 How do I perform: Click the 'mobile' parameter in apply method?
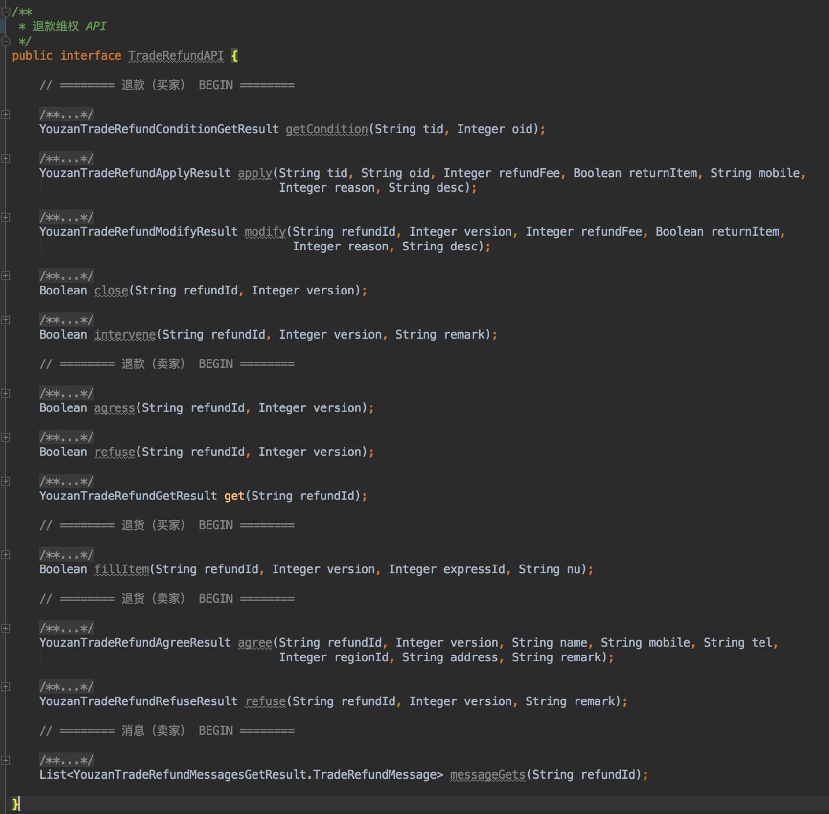779,173
